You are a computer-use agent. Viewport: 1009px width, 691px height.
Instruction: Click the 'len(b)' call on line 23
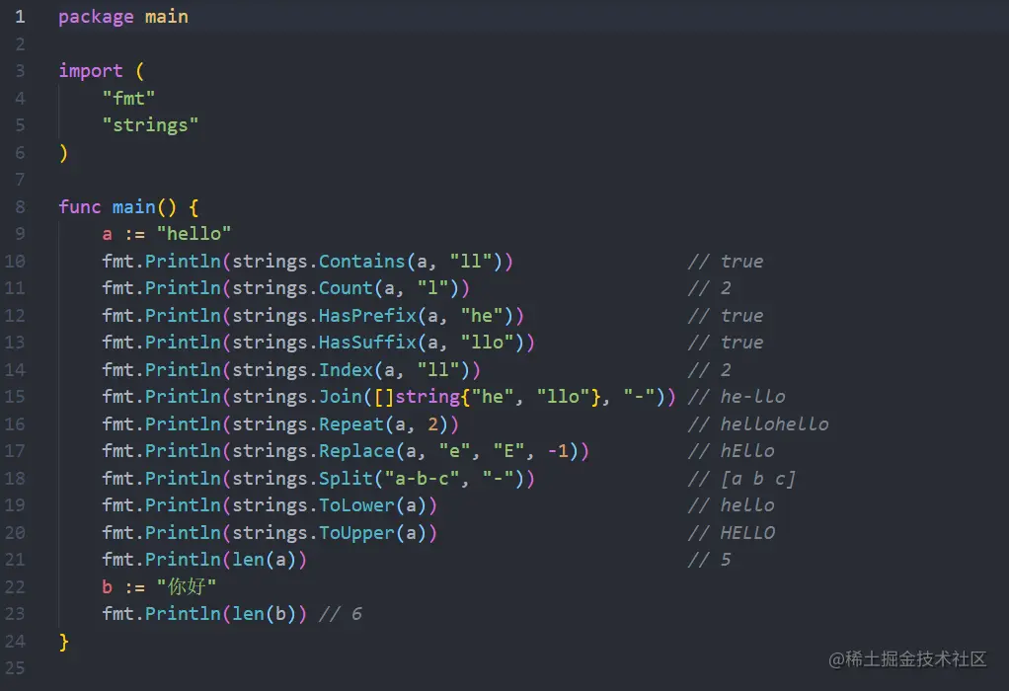[265, 614]
